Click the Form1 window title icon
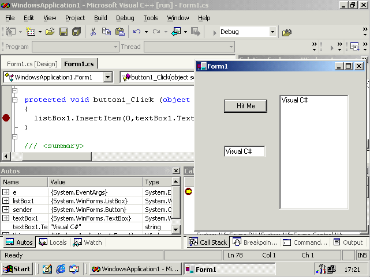The image size is (370, 277). [201, 66]
